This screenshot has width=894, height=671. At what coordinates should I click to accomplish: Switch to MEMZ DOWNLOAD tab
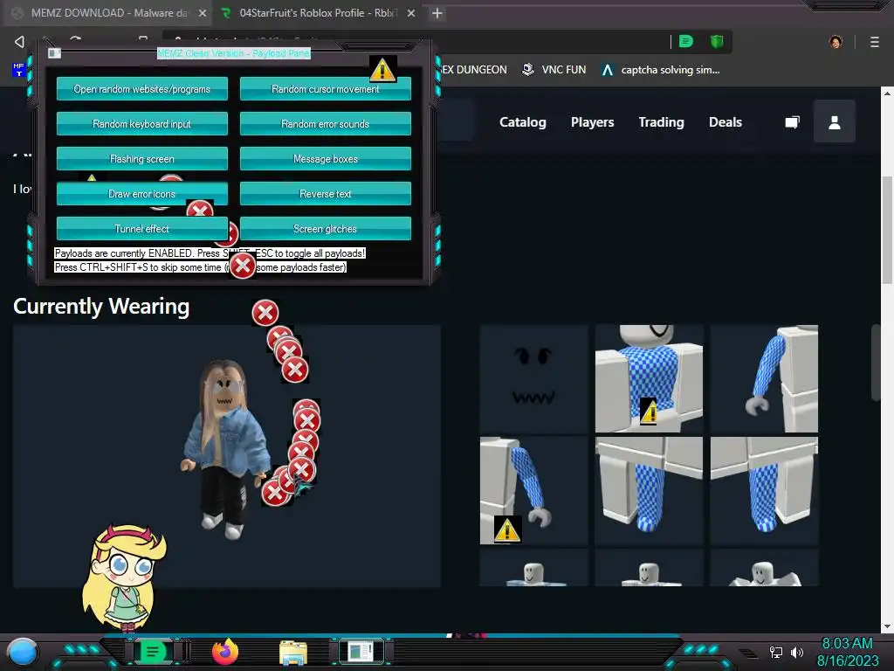point(108,13)
